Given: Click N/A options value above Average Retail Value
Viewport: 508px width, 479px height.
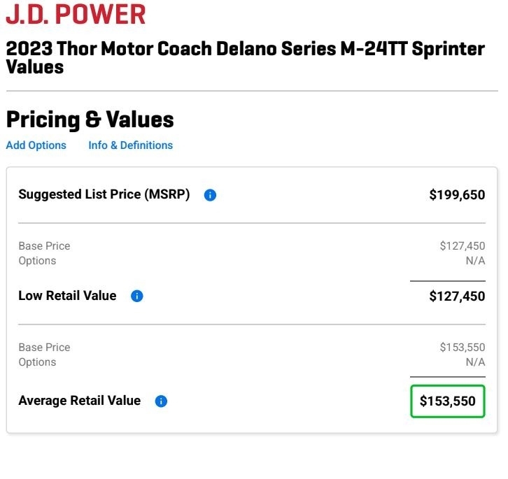Looking at the screenshot, I should tap(475, 362).
